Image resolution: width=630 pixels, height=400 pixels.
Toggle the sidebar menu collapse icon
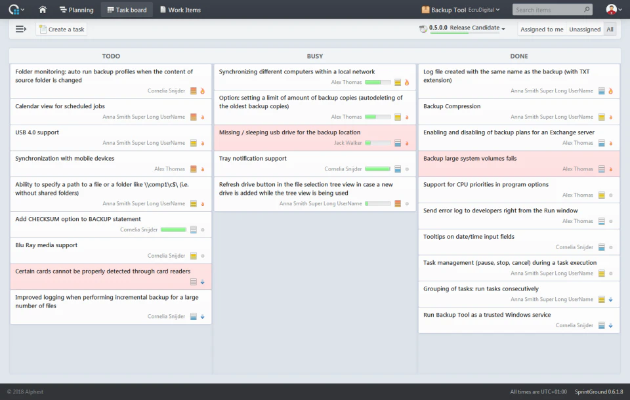click(x=21, y=29)
